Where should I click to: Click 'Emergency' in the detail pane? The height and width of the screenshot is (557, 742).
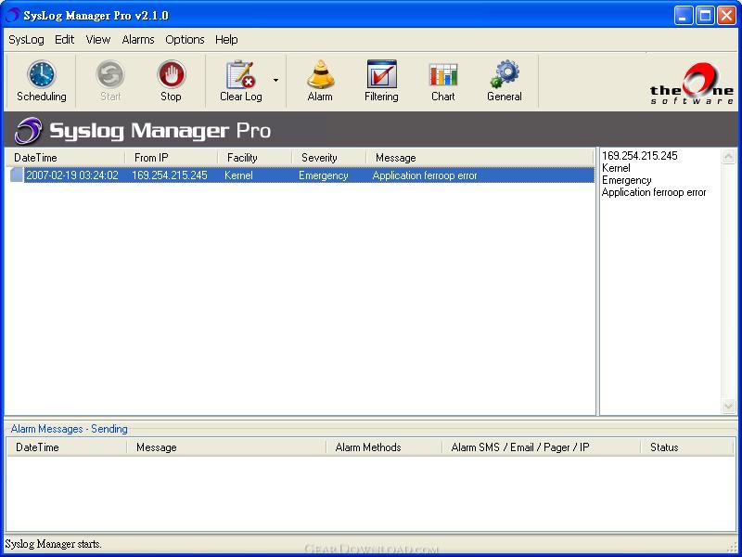point(627,180)
